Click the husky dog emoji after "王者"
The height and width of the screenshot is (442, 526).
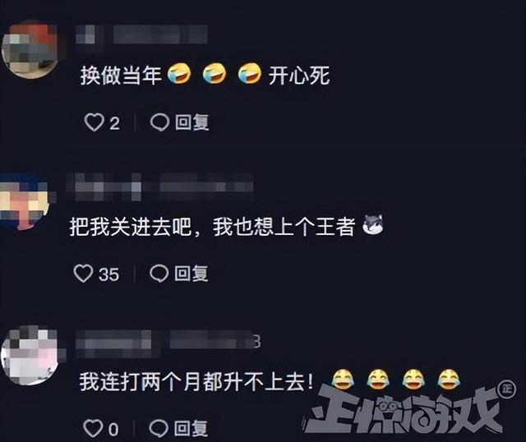(373, 224)
